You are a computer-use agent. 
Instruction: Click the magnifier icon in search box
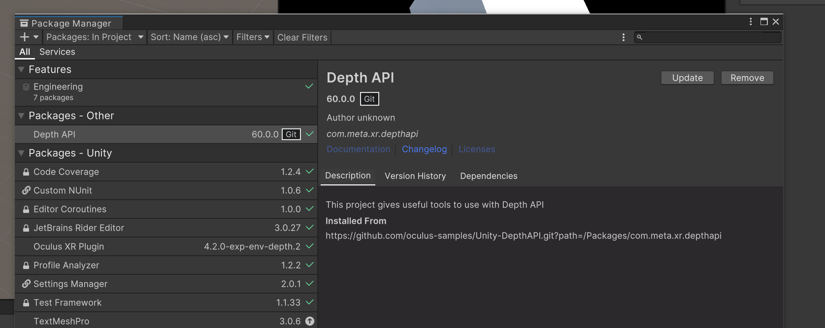[x=640, y=37]
